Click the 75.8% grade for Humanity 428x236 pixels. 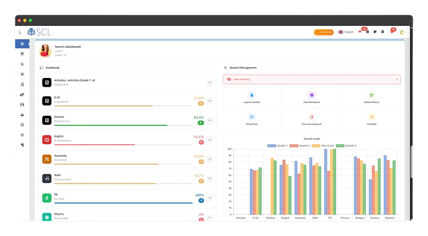coord(199,156)
